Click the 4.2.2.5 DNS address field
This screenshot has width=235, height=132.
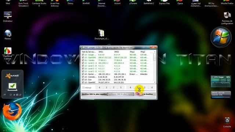110,88
